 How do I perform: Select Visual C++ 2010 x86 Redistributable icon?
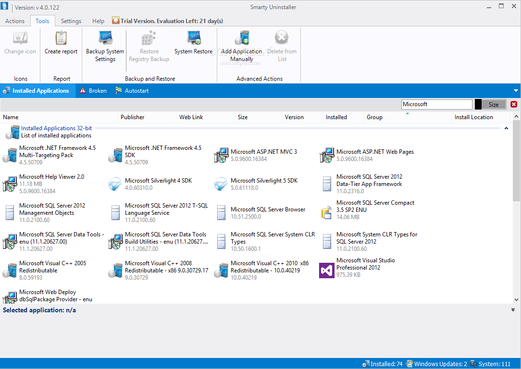[221, 271]
